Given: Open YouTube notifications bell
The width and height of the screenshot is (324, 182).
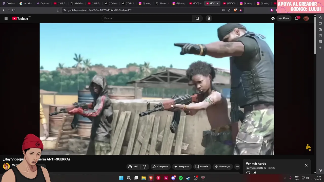Looking at the screenshot, I should coord(296,18).
